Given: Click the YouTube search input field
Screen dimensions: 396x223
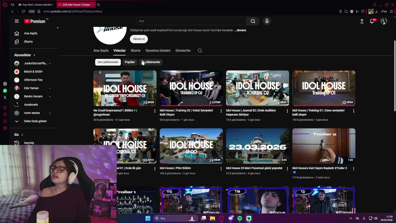Looking at the screenshot, I should click(x=191, y=21).
